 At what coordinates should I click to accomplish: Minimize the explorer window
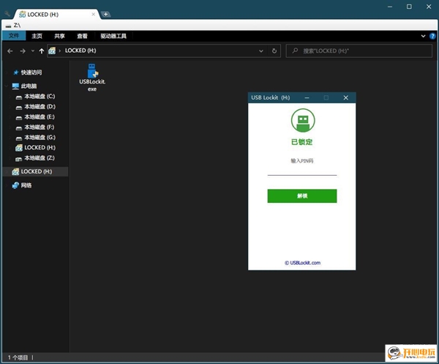click(390, 7)
